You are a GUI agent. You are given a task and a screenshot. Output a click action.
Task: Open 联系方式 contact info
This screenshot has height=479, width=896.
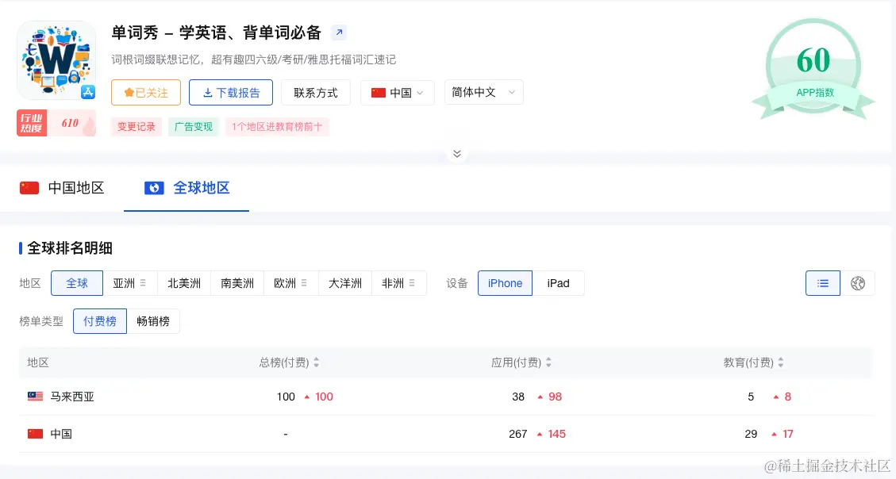pyautogui.click(x=315, y=93)
